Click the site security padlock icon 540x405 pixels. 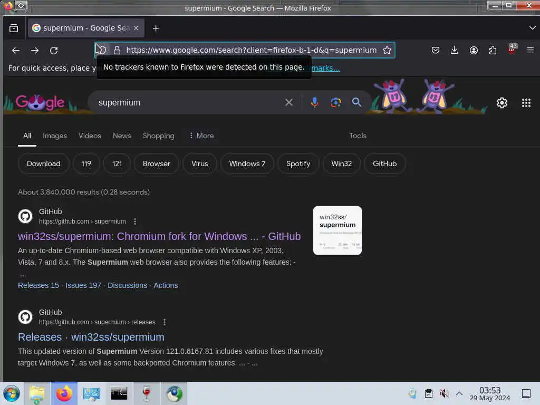click(x=117, y=50)
